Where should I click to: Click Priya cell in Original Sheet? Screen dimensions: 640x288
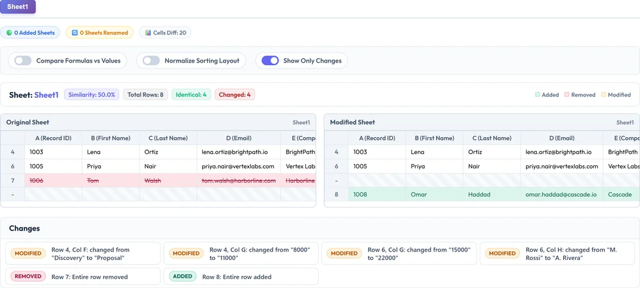tap(111, 166)
